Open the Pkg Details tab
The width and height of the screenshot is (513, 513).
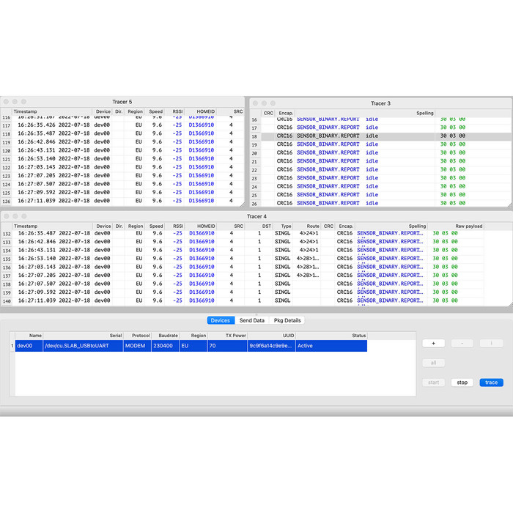click(287, 320)
